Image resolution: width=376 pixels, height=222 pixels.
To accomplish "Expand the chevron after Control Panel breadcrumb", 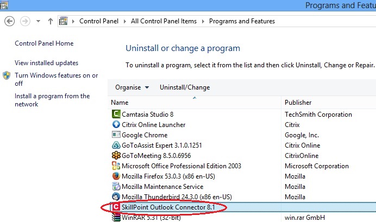I will click(124, 21).
